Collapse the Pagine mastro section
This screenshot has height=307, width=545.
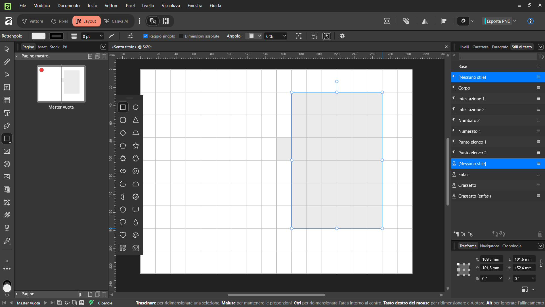coord(16,56)
